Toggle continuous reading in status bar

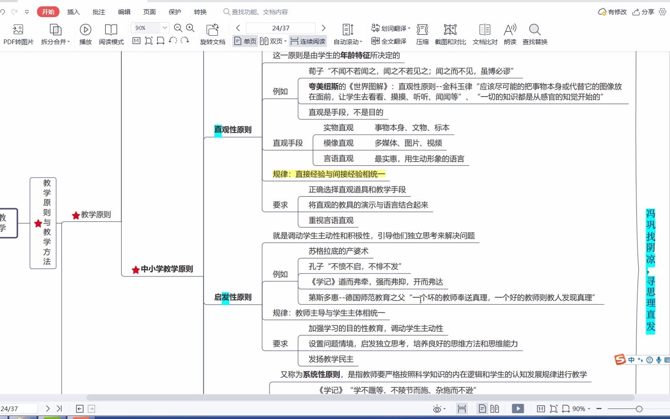point(462,408)
